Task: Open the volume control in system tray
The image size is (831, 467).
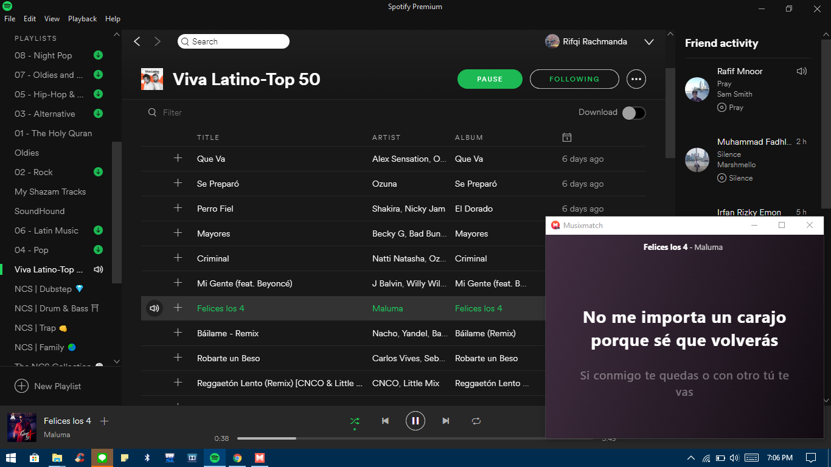Action: 734,458
